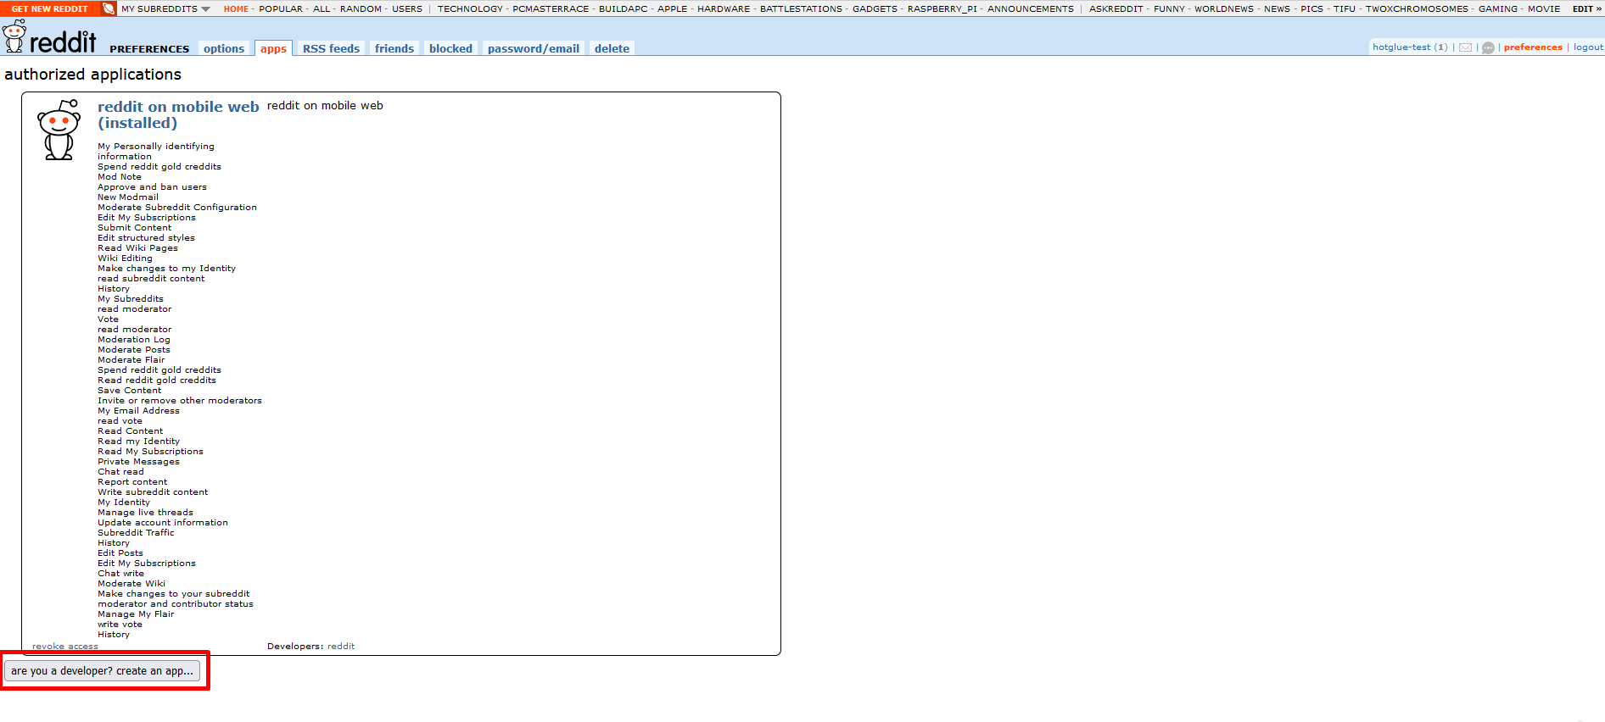
Task: Open 'reddit on mobile web (installed)' title link
Action: click(x=178, y=114)
